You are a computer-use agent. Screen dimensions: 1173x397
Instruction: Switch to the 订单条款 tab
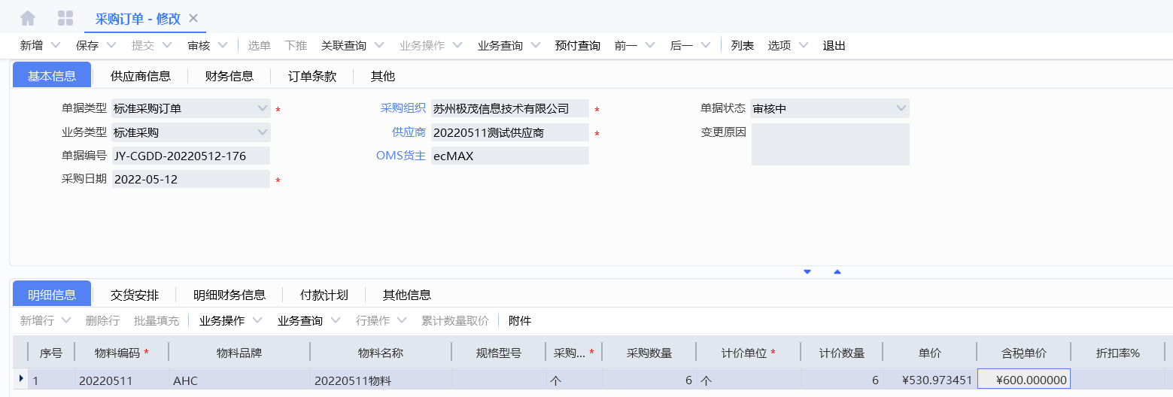[x=312, y=76]
